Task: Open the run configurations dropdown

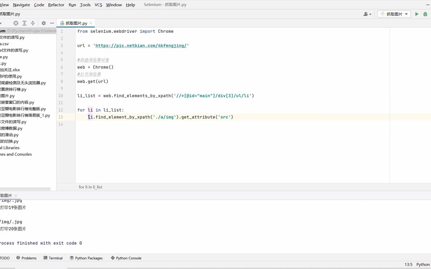Action: [394, 14]
